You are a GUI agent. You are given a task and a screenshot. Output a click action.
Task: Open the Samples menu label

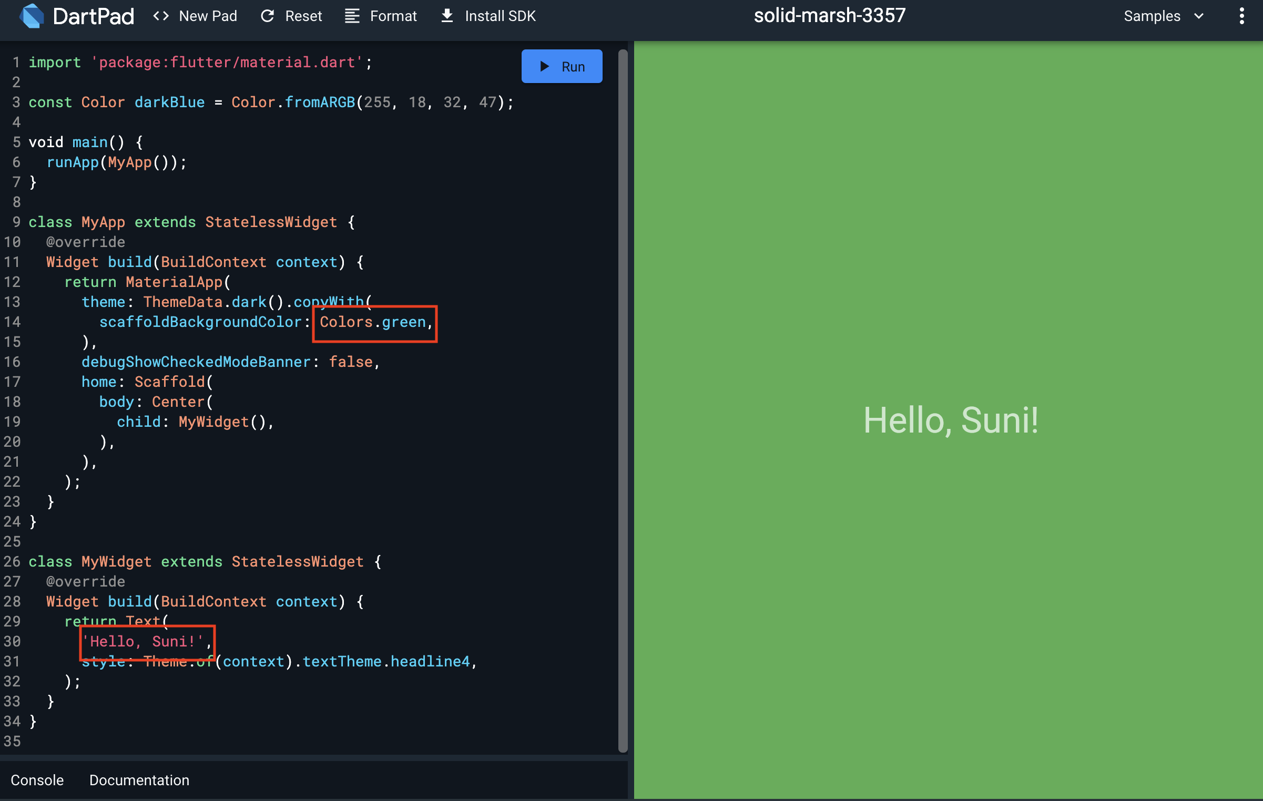pos(1152,16)
